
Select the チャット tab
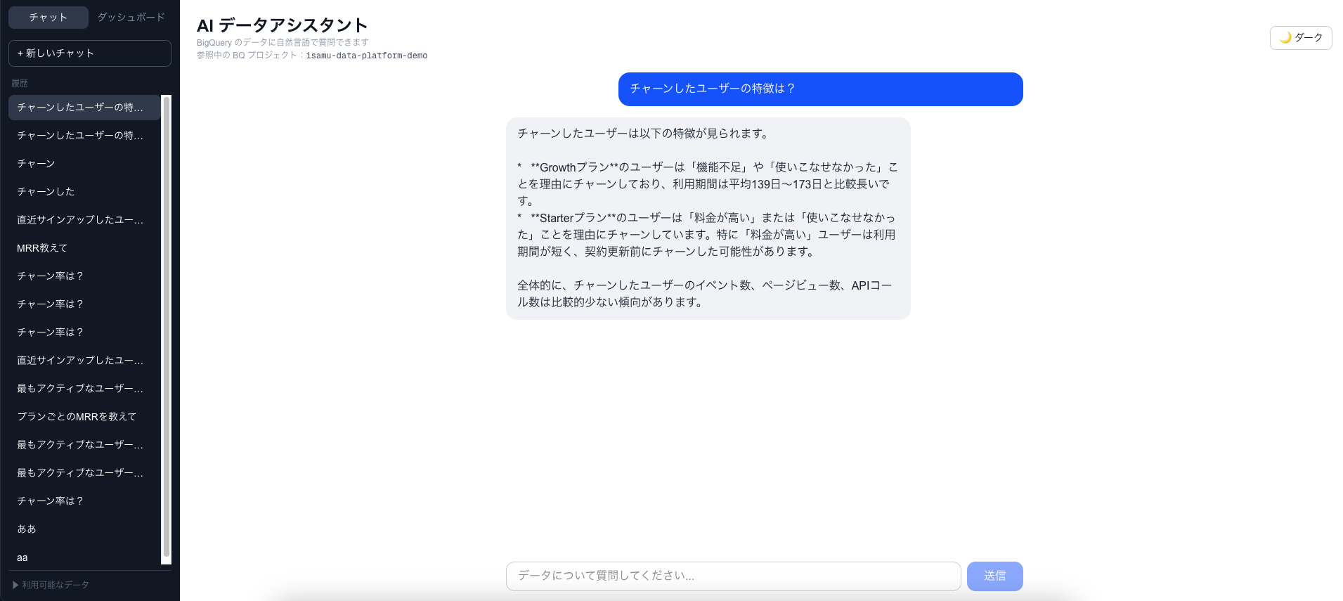(48, 17)
